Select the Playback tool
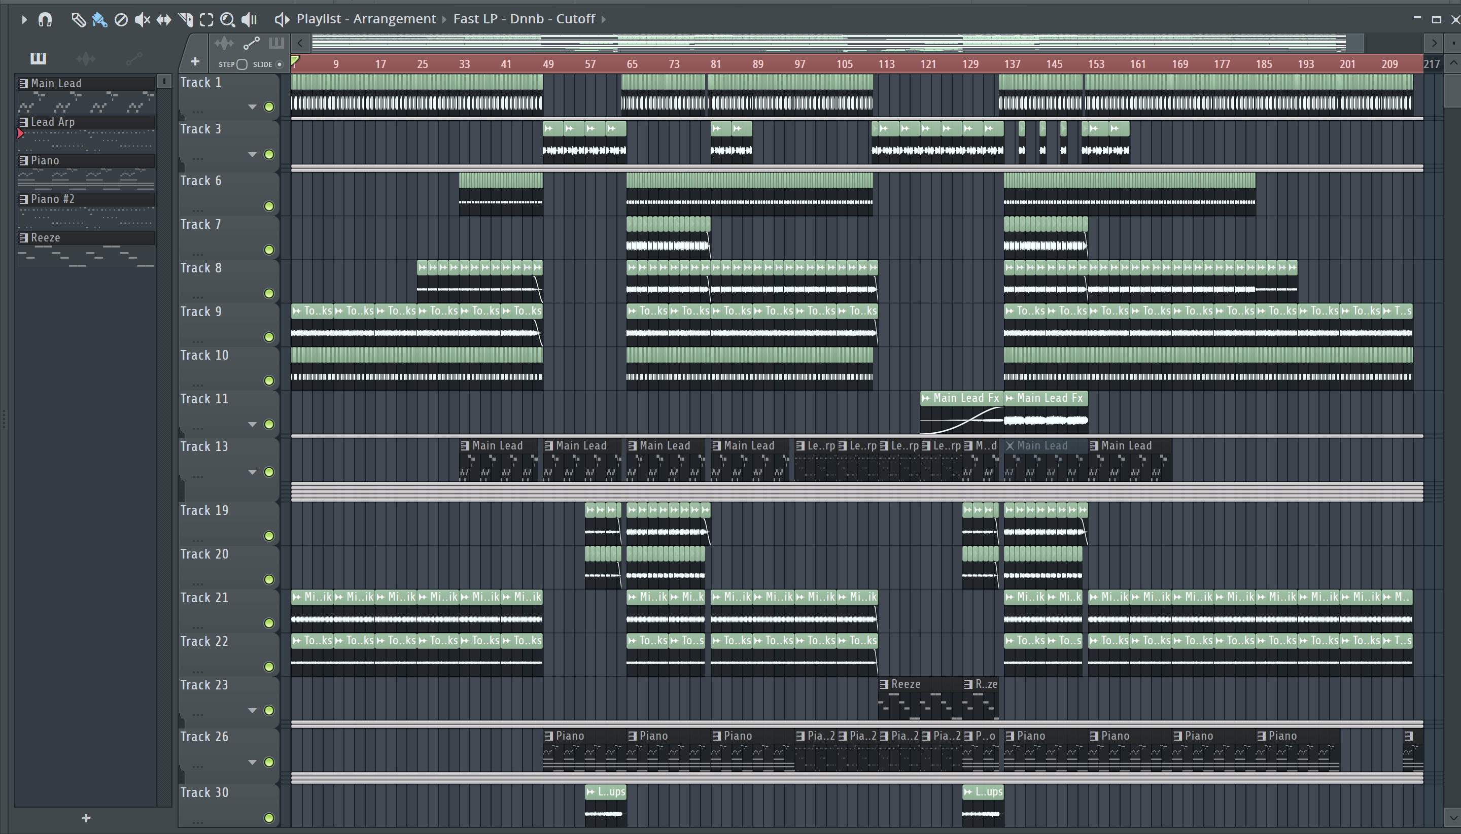1461x834 pixels. click(249, 19)
